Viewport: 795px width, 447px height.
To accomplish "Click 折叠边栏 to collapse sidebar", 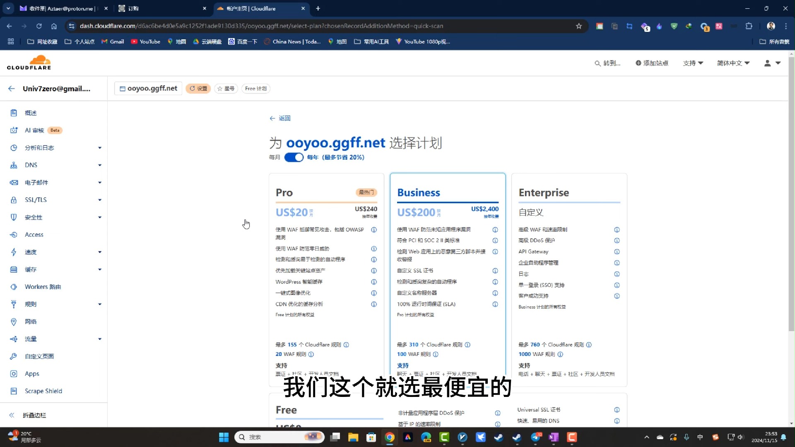I will coord(28,415).
